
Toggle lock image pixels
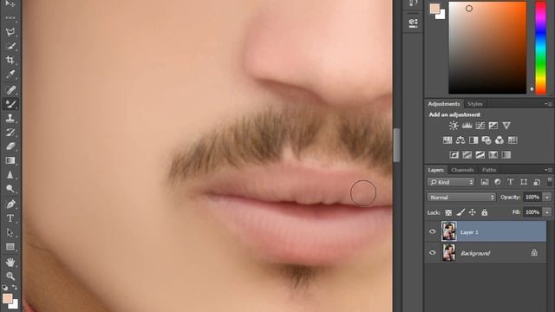460,212
